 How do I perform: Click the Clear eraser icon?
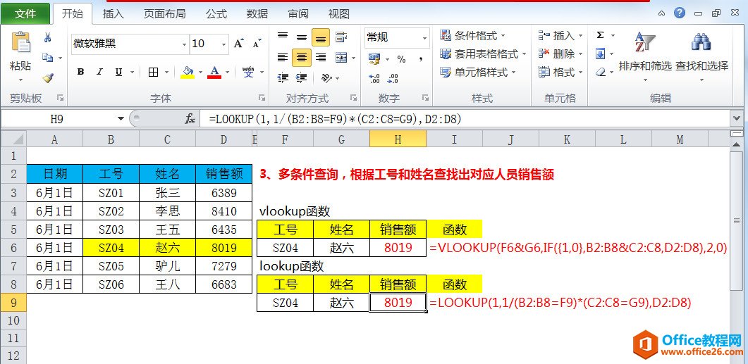click(600, 72)
